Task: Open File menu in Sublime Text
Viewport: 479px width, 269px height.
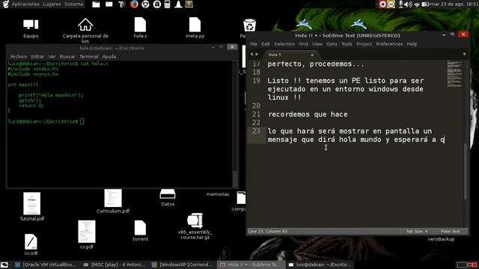Action: [254, 44]
